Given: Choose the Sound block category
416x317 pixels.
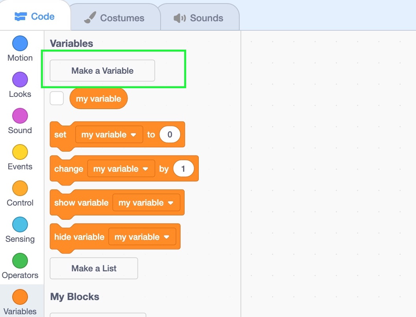Looking at the screenshot, I should coord(20,116).
